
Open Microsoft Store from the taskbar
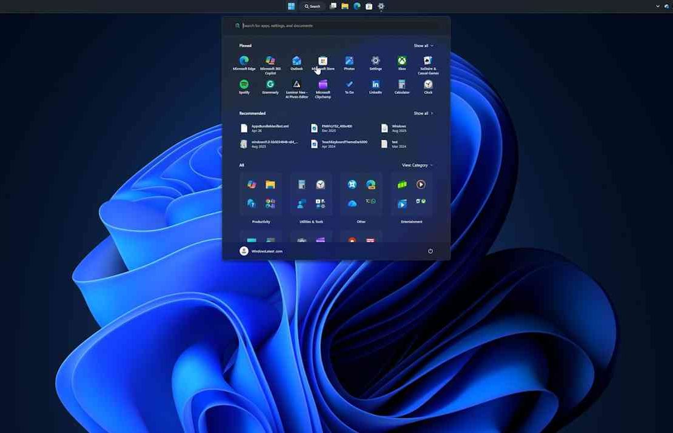369,6
